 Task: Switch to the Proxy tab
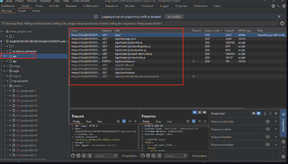pos(39,6)
